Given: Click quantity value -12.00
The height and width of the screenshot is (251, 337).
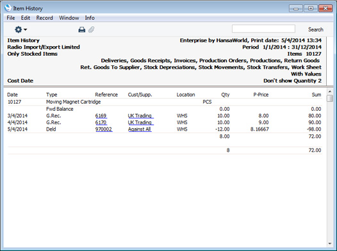Looking at the screenshot, I should (x=222, y=129).
